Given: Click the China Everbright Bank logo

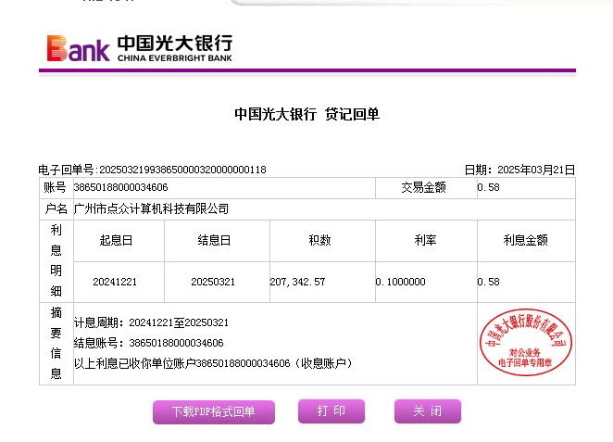Looking at the screenshot, I should pyautogui.click(x=140, y=48).
